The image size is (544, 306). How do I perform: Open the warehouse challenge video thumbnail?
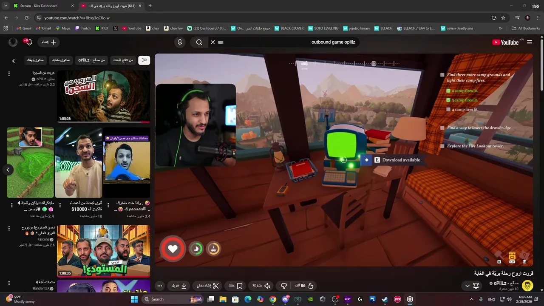103,251
